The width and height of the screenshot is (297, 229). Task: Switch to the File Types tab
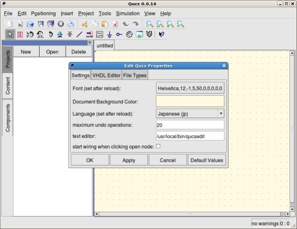[x=135, y=76]
